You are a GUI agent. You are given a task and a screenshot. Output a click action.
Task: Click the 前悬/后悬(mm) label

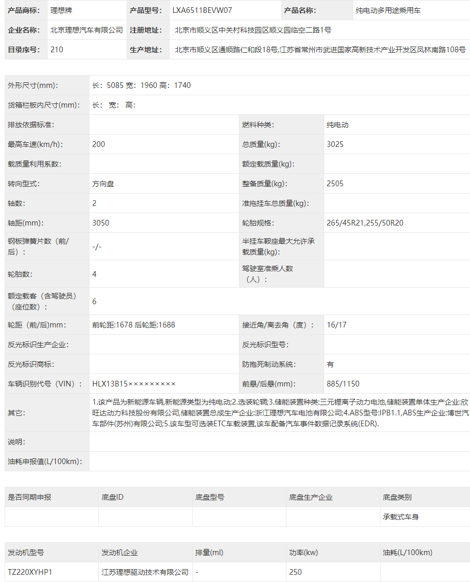tap(269, 384)
